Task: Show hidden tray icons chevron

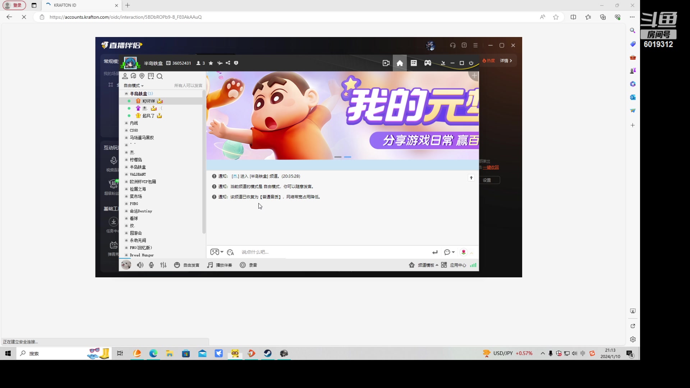Action: (x=543, y=354)
